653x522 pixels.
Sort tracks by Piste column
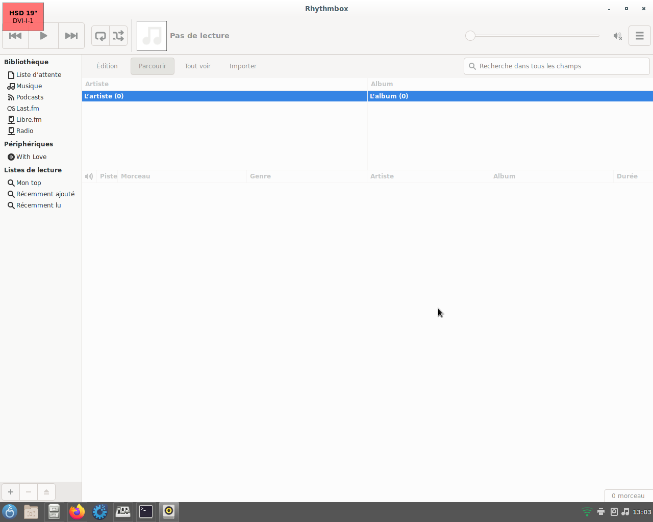click(108, 176)
